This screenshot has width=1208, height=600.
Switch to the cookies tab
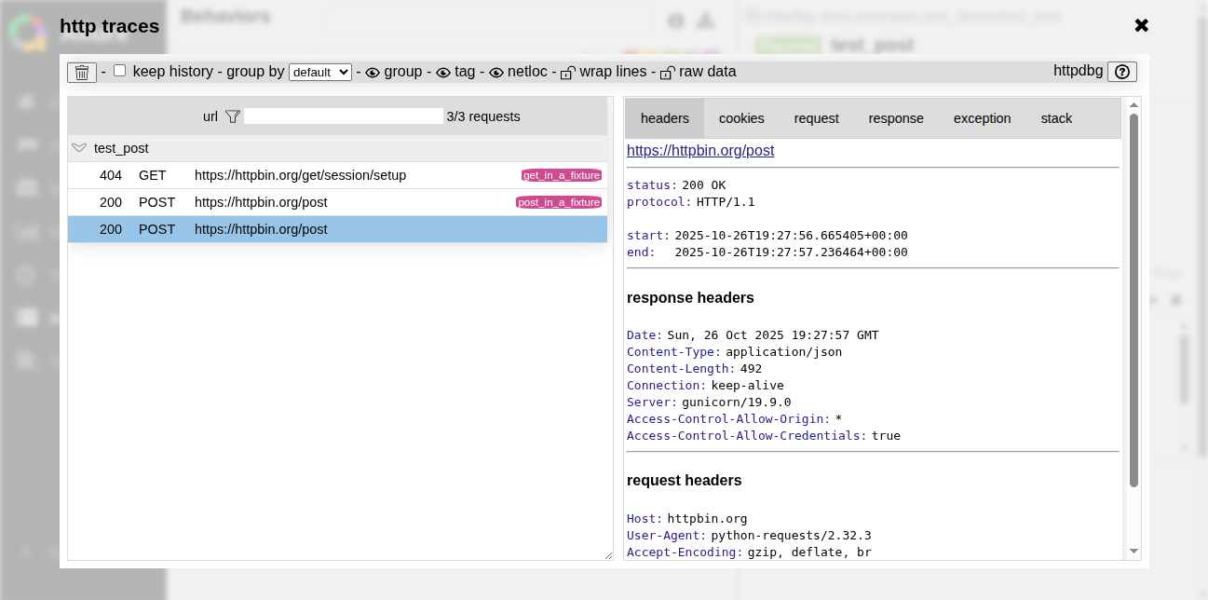pos(741,118)
